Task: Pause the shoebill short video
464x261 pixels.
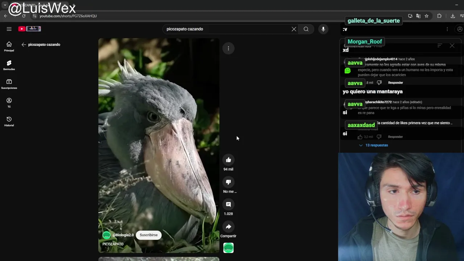Action: tap(159, 145)
